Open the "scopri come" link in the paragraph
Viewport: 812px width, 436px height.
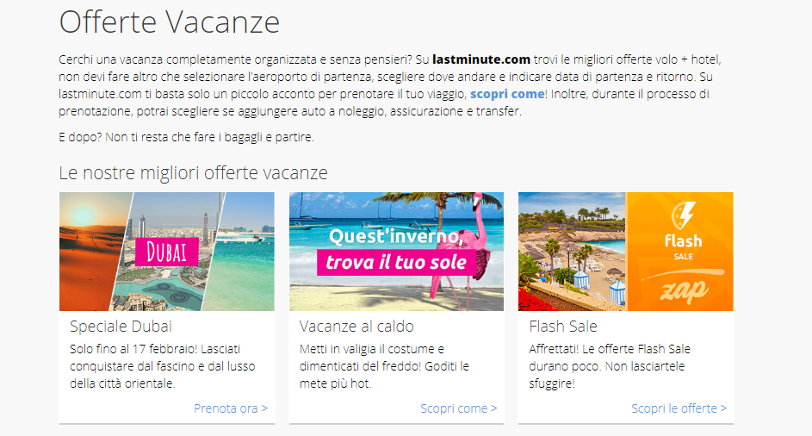pos(507,94)
